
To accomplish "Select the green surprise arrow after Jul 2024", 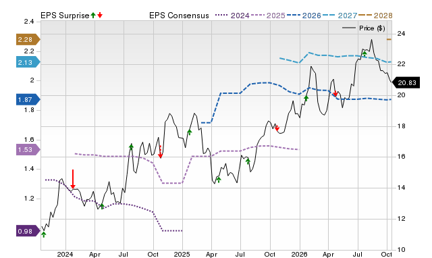I will click(131, 147).
